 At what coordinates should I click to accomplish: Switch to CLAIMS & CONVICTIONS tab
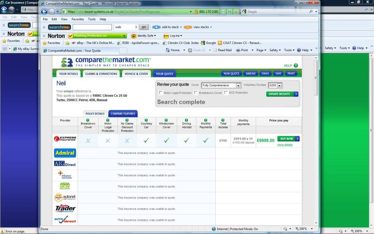coord(101,74)
